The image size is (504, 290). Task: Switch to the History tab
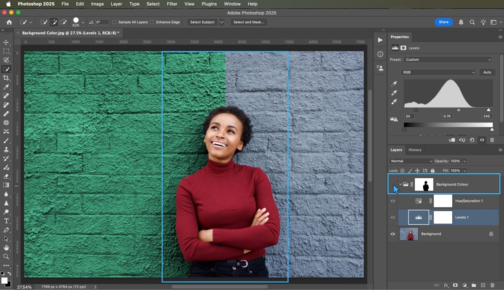415,150
